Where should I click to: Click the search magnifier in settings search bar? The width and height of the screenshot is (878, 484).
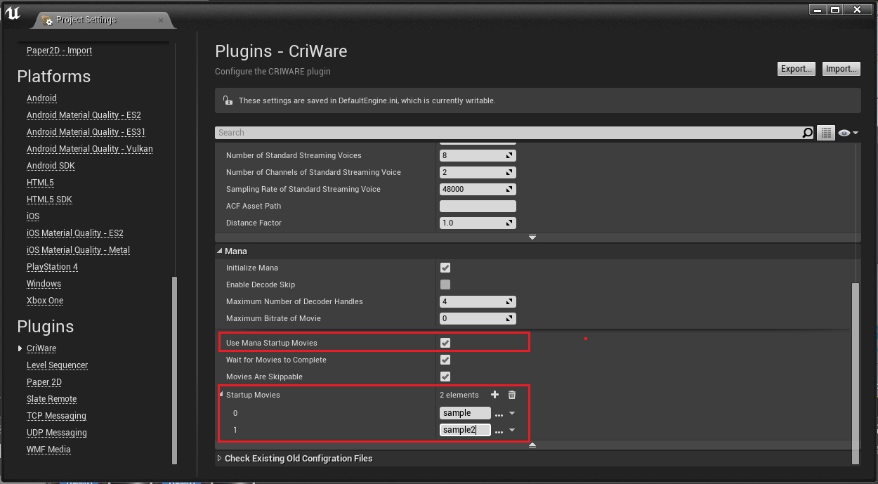[808, 133]
